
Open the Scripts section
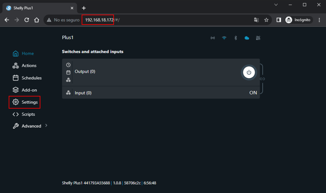pyautogui.click(x=28, y=114)
